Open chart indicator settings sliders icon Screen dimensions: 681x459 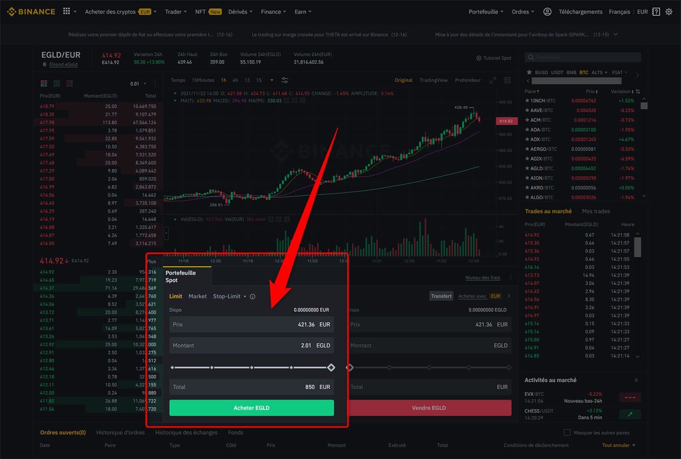(285, 80)
